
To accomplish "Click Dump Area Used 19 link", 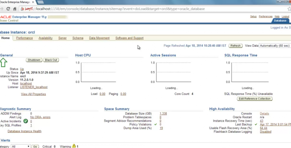I will pyautogui.click(x=161, y=128).
